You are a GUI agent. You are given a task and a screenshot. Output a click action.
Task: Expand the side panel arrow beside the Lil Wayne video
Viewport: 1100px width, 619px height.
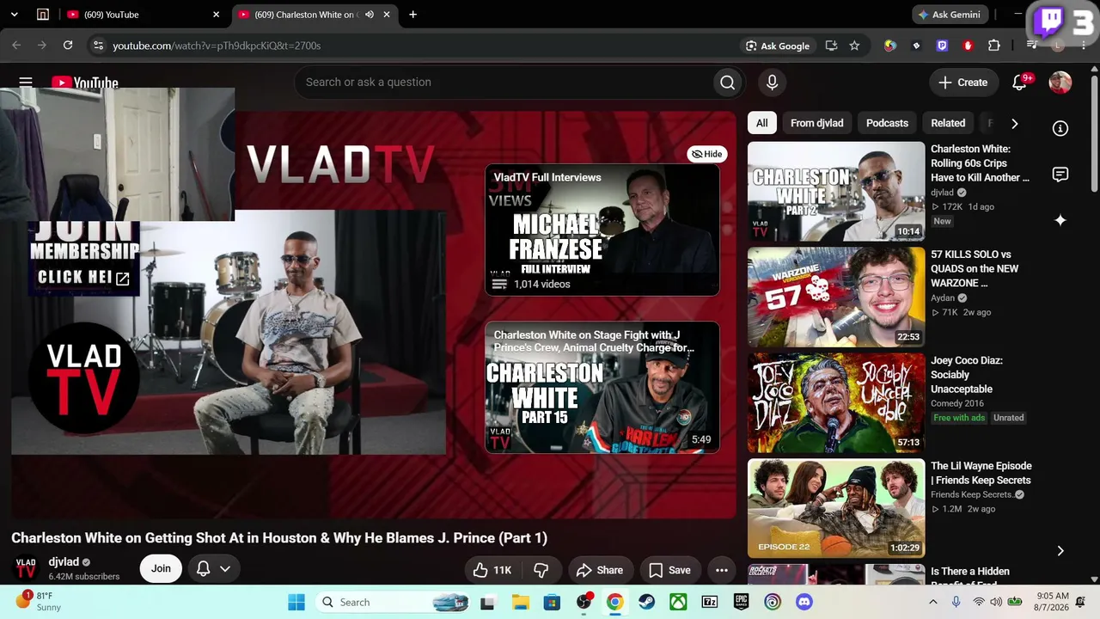pos(1060,550)
